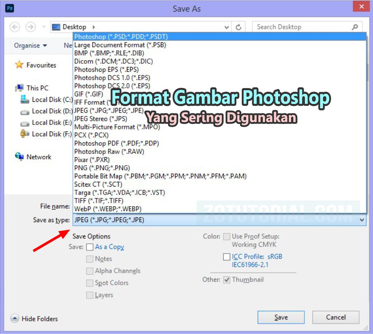Select Targa (*.TGA;*.VDA;*.ICB;*.VST) format
Viewport: 373px width, 334px height.
click(219, 193)
